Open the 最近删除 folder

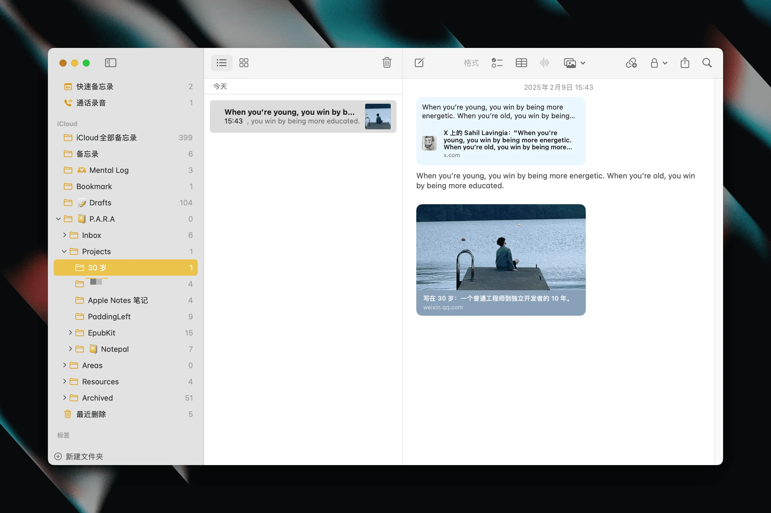click(x=91, y=414)
